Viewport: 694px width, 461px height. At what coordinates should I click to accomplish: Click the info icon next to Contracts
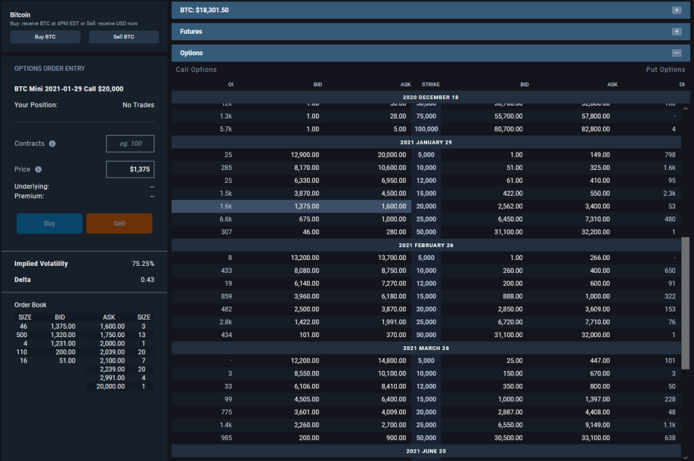[x=53, y=144]
